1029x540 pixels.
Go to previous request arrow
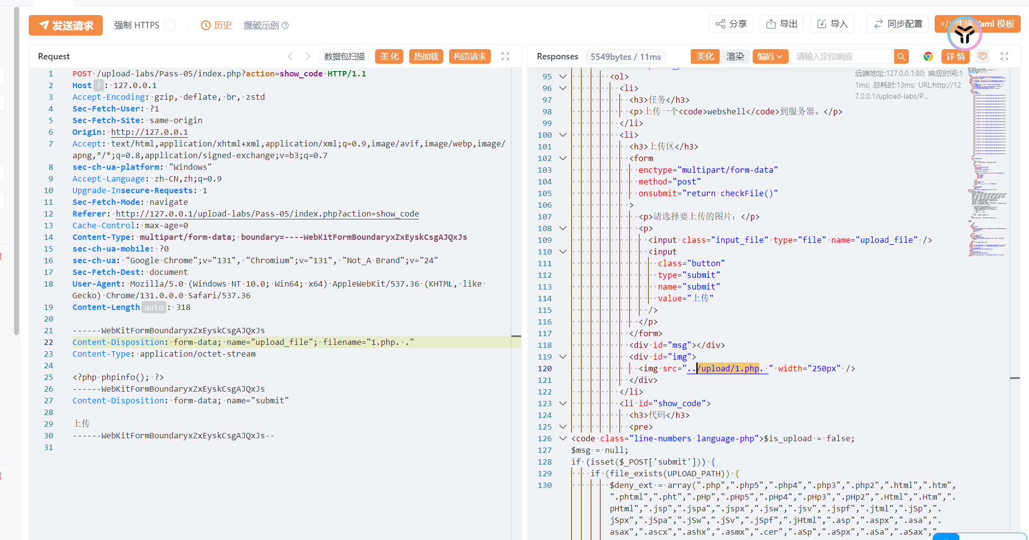[x=290, y=56]
